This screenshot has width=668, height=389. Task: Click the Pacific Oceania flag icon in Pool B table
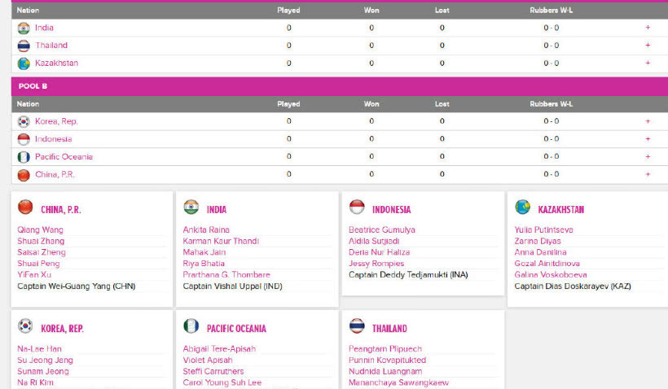(24, 157)
